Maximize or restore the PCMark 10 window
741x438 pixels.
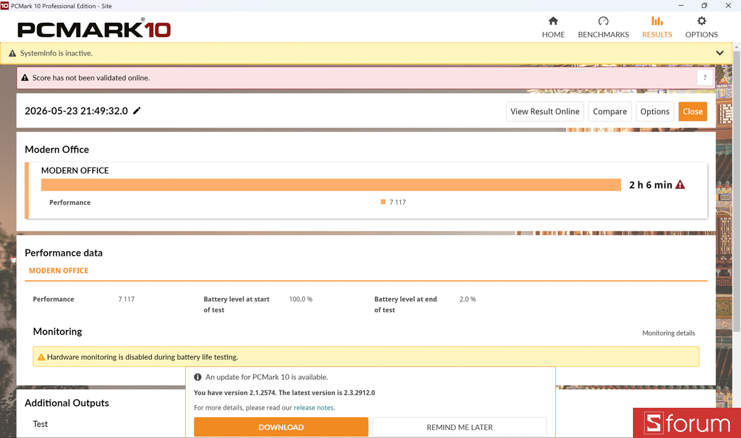704,6
